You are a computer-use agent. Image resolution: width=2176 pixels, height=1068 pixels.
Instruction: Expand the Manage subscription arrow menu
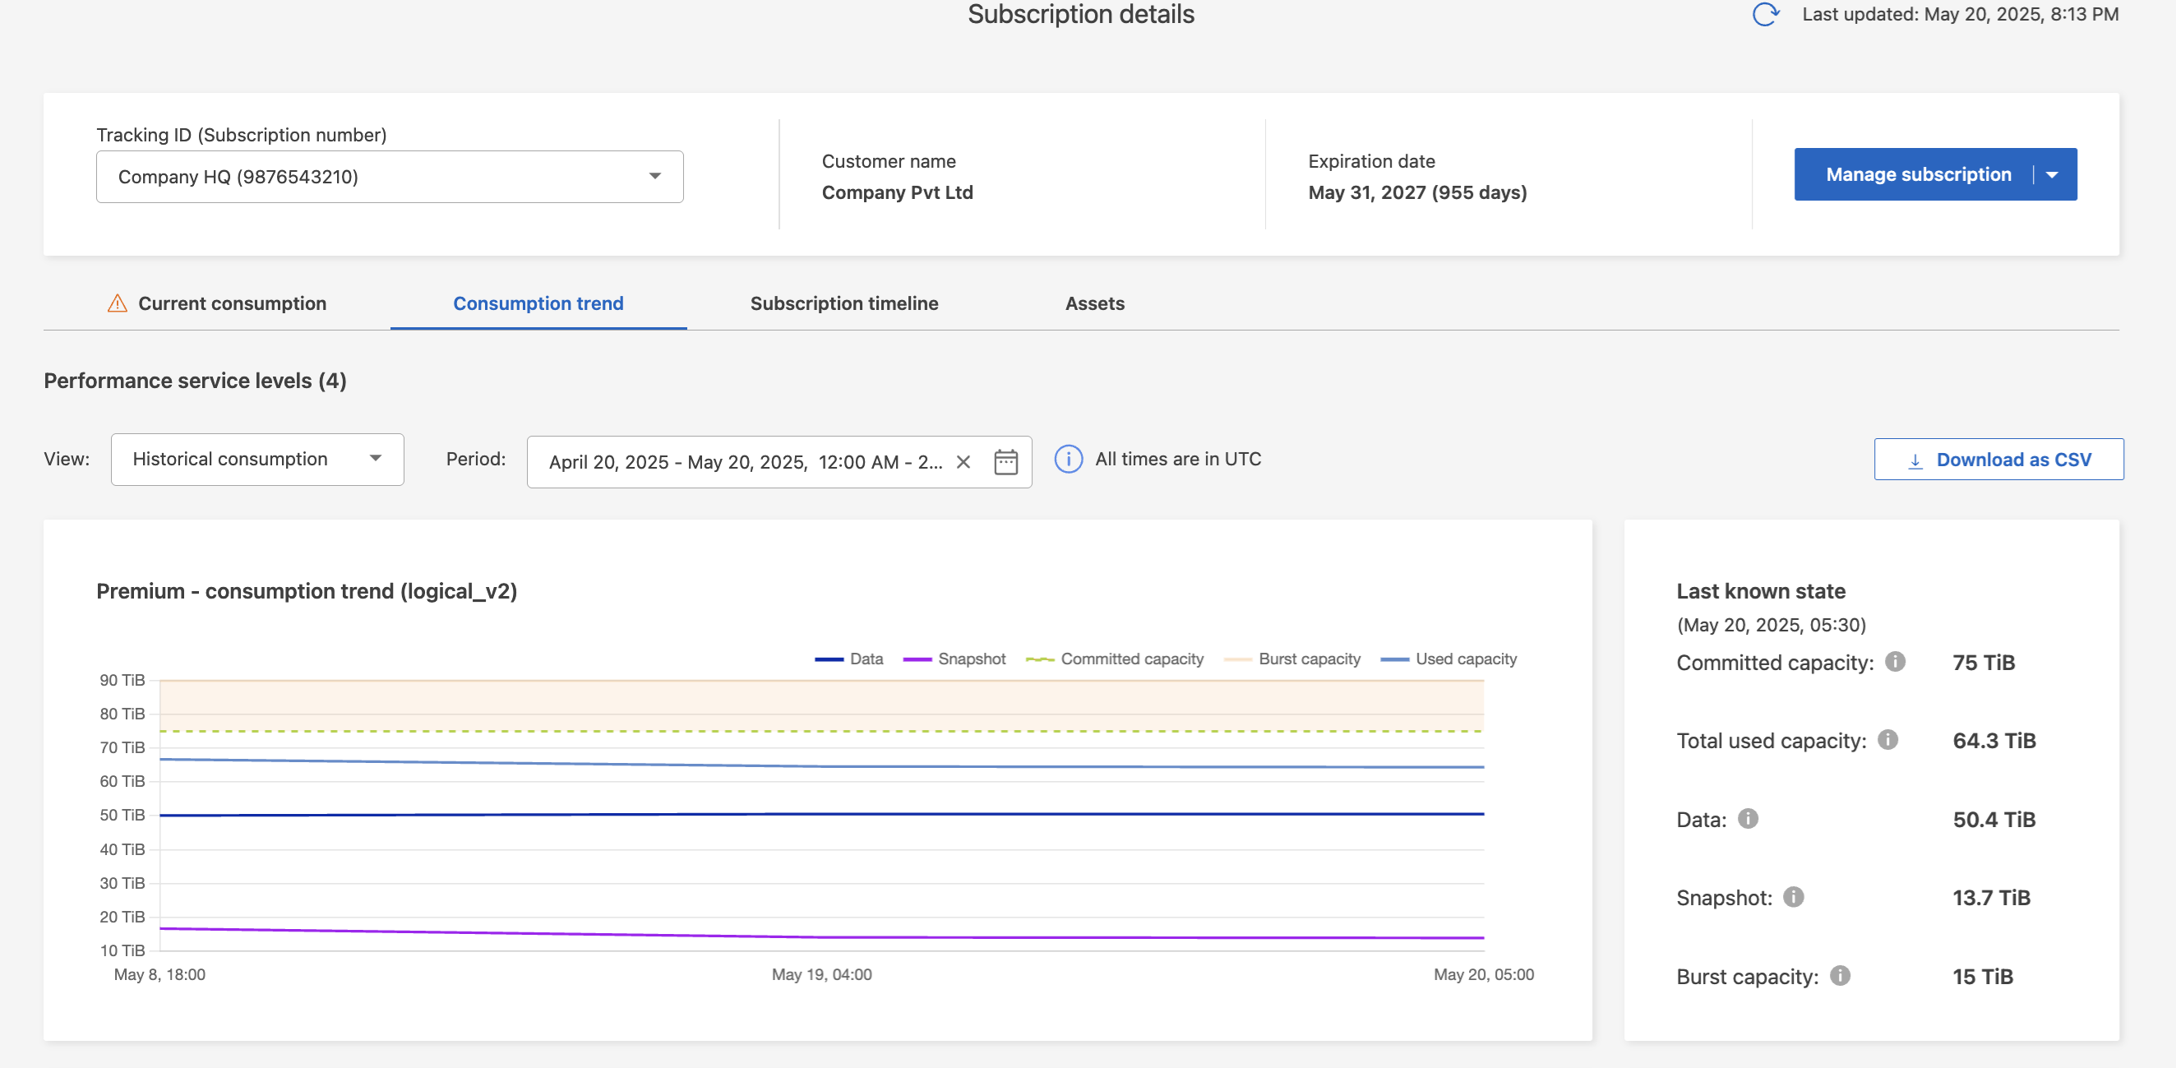click(2052, 175)
